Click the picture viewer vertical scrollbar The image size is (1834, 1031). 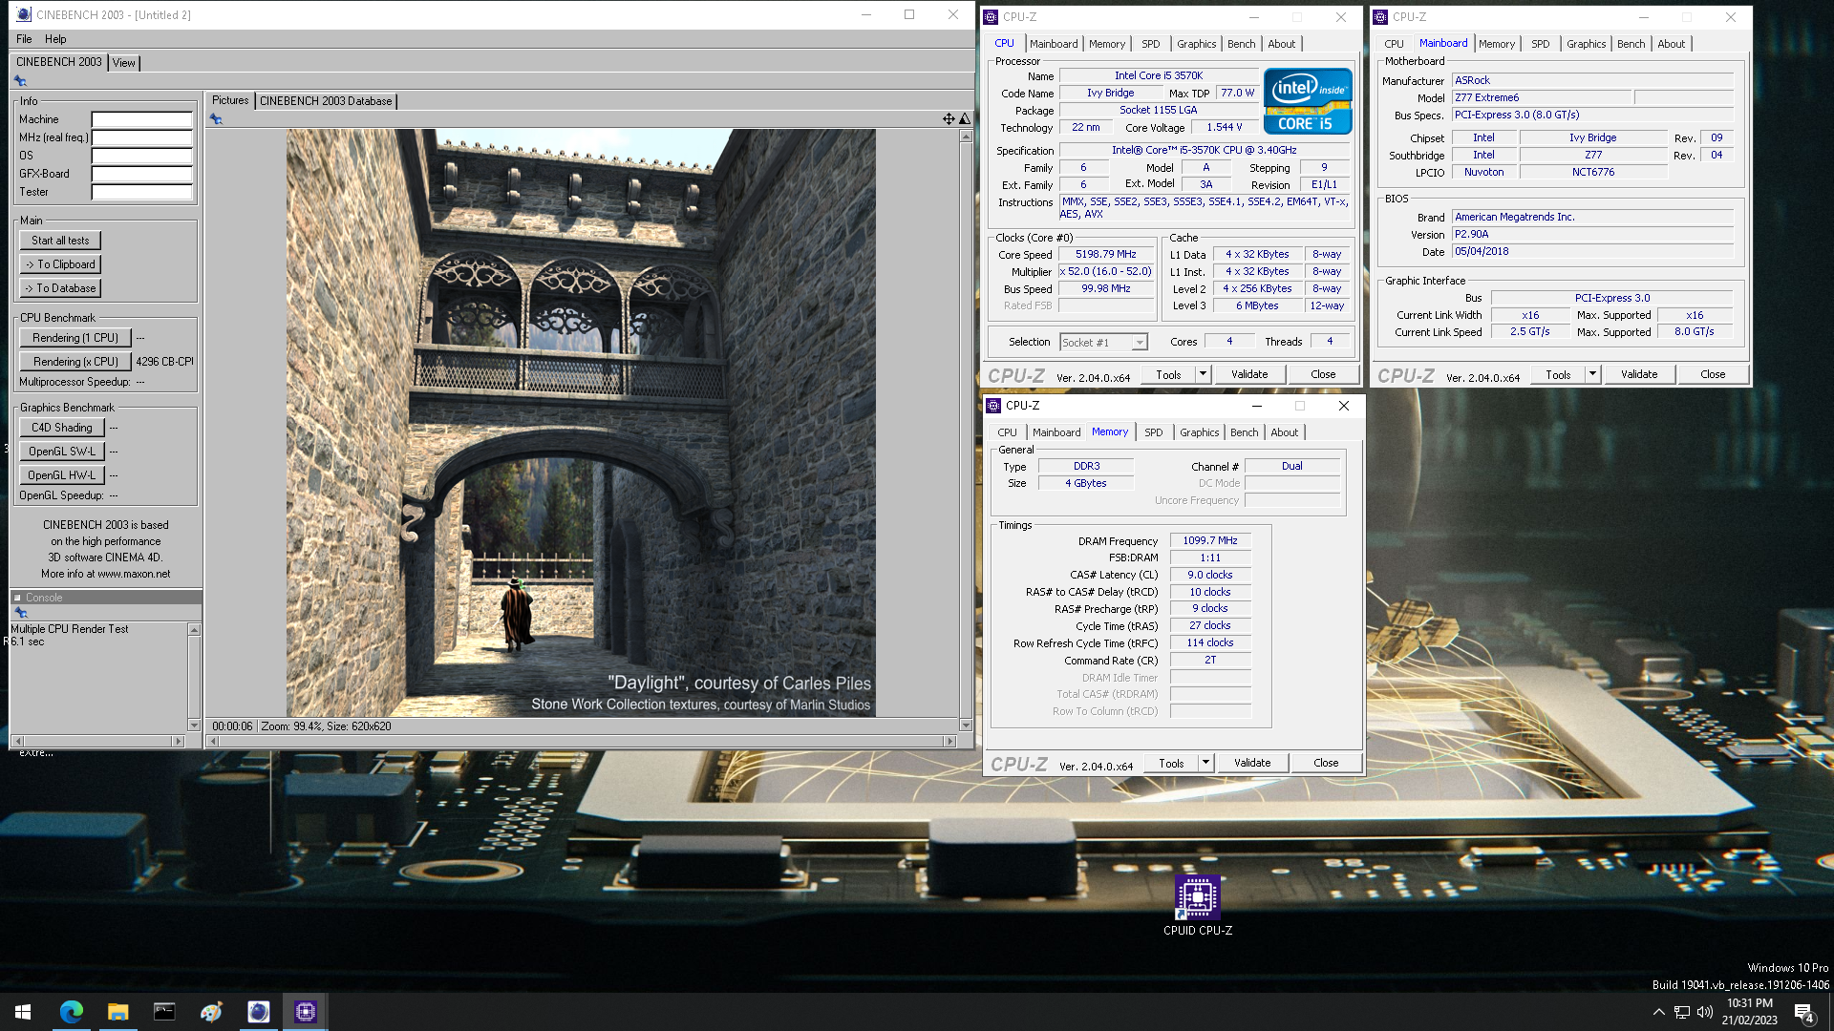coord(966,431)
